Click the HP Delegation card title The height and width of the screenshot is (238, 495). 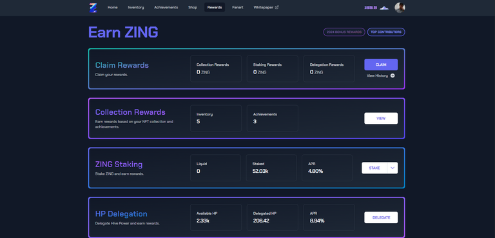click(x=121, y=213)
